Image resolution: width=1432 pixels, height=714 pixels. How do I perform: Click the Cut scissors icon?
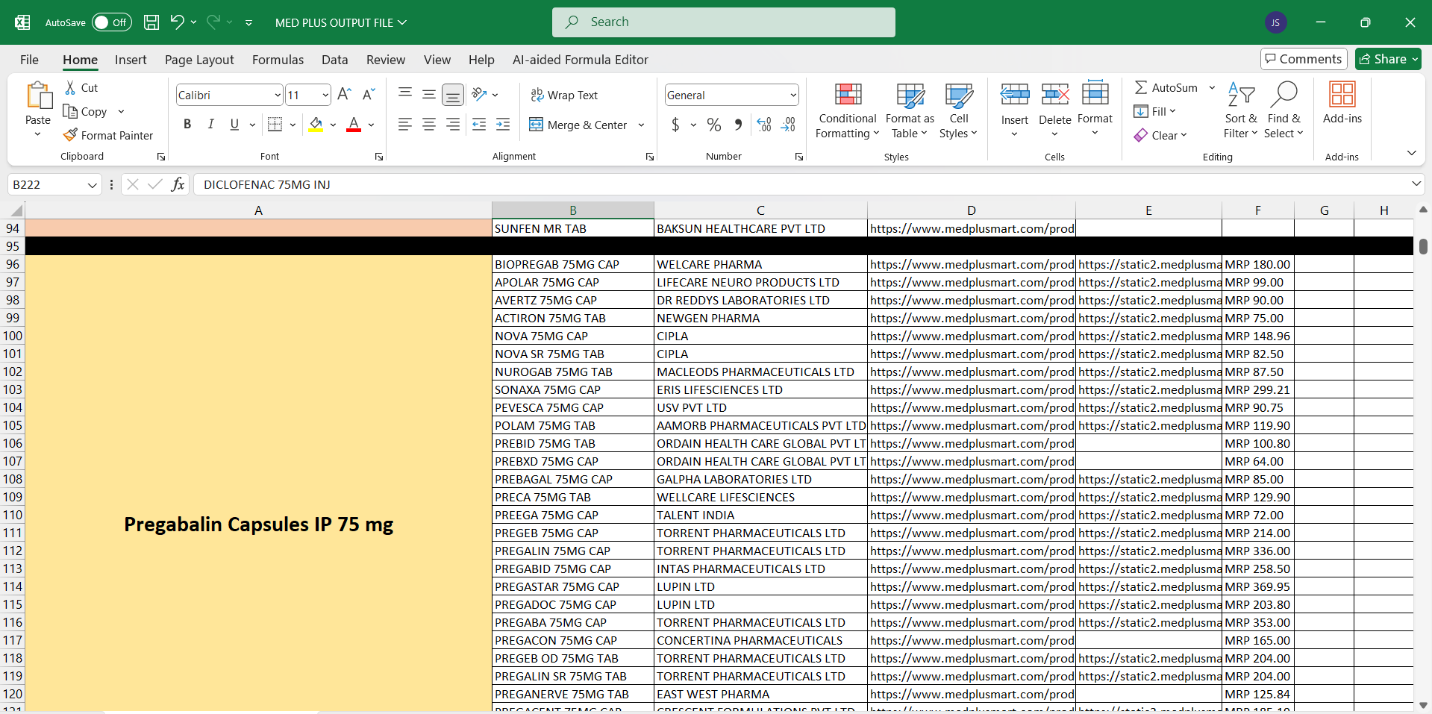click(x=70, y=87)
